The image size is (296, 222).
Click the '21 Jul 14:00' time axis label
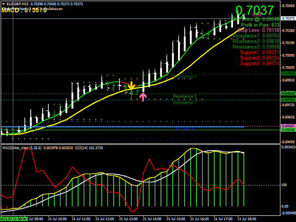(x=152, y=219)
